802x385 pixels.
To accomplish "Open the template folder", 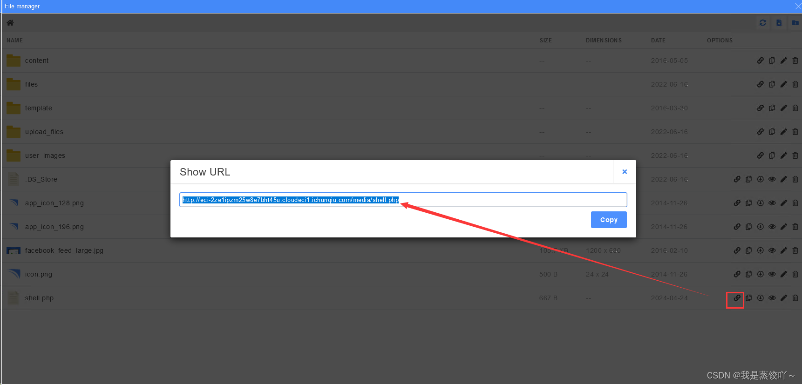I will pyautogui.click(x=39, y=108).
